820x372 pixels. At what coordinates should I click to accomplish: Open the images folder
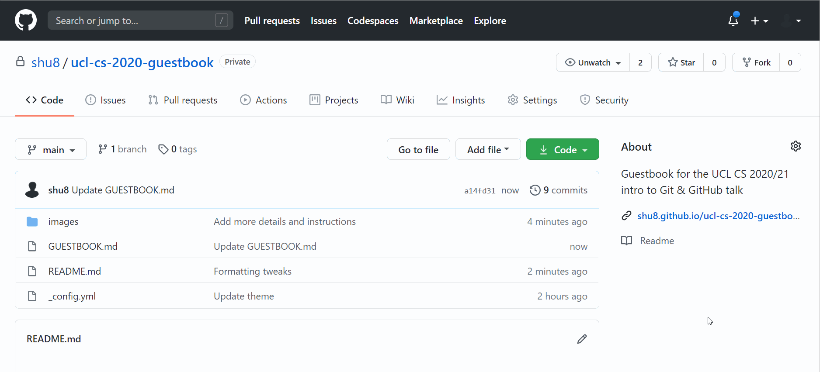(x=63, y=221)
